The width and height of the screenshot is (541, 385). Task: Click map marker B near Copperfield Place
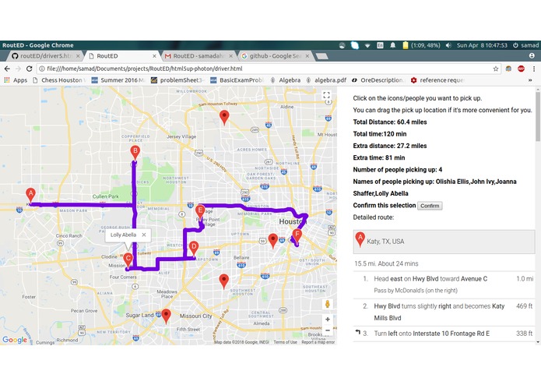click(135, 153)
